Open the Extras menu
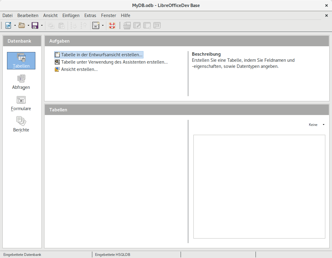 click(90, 16)
